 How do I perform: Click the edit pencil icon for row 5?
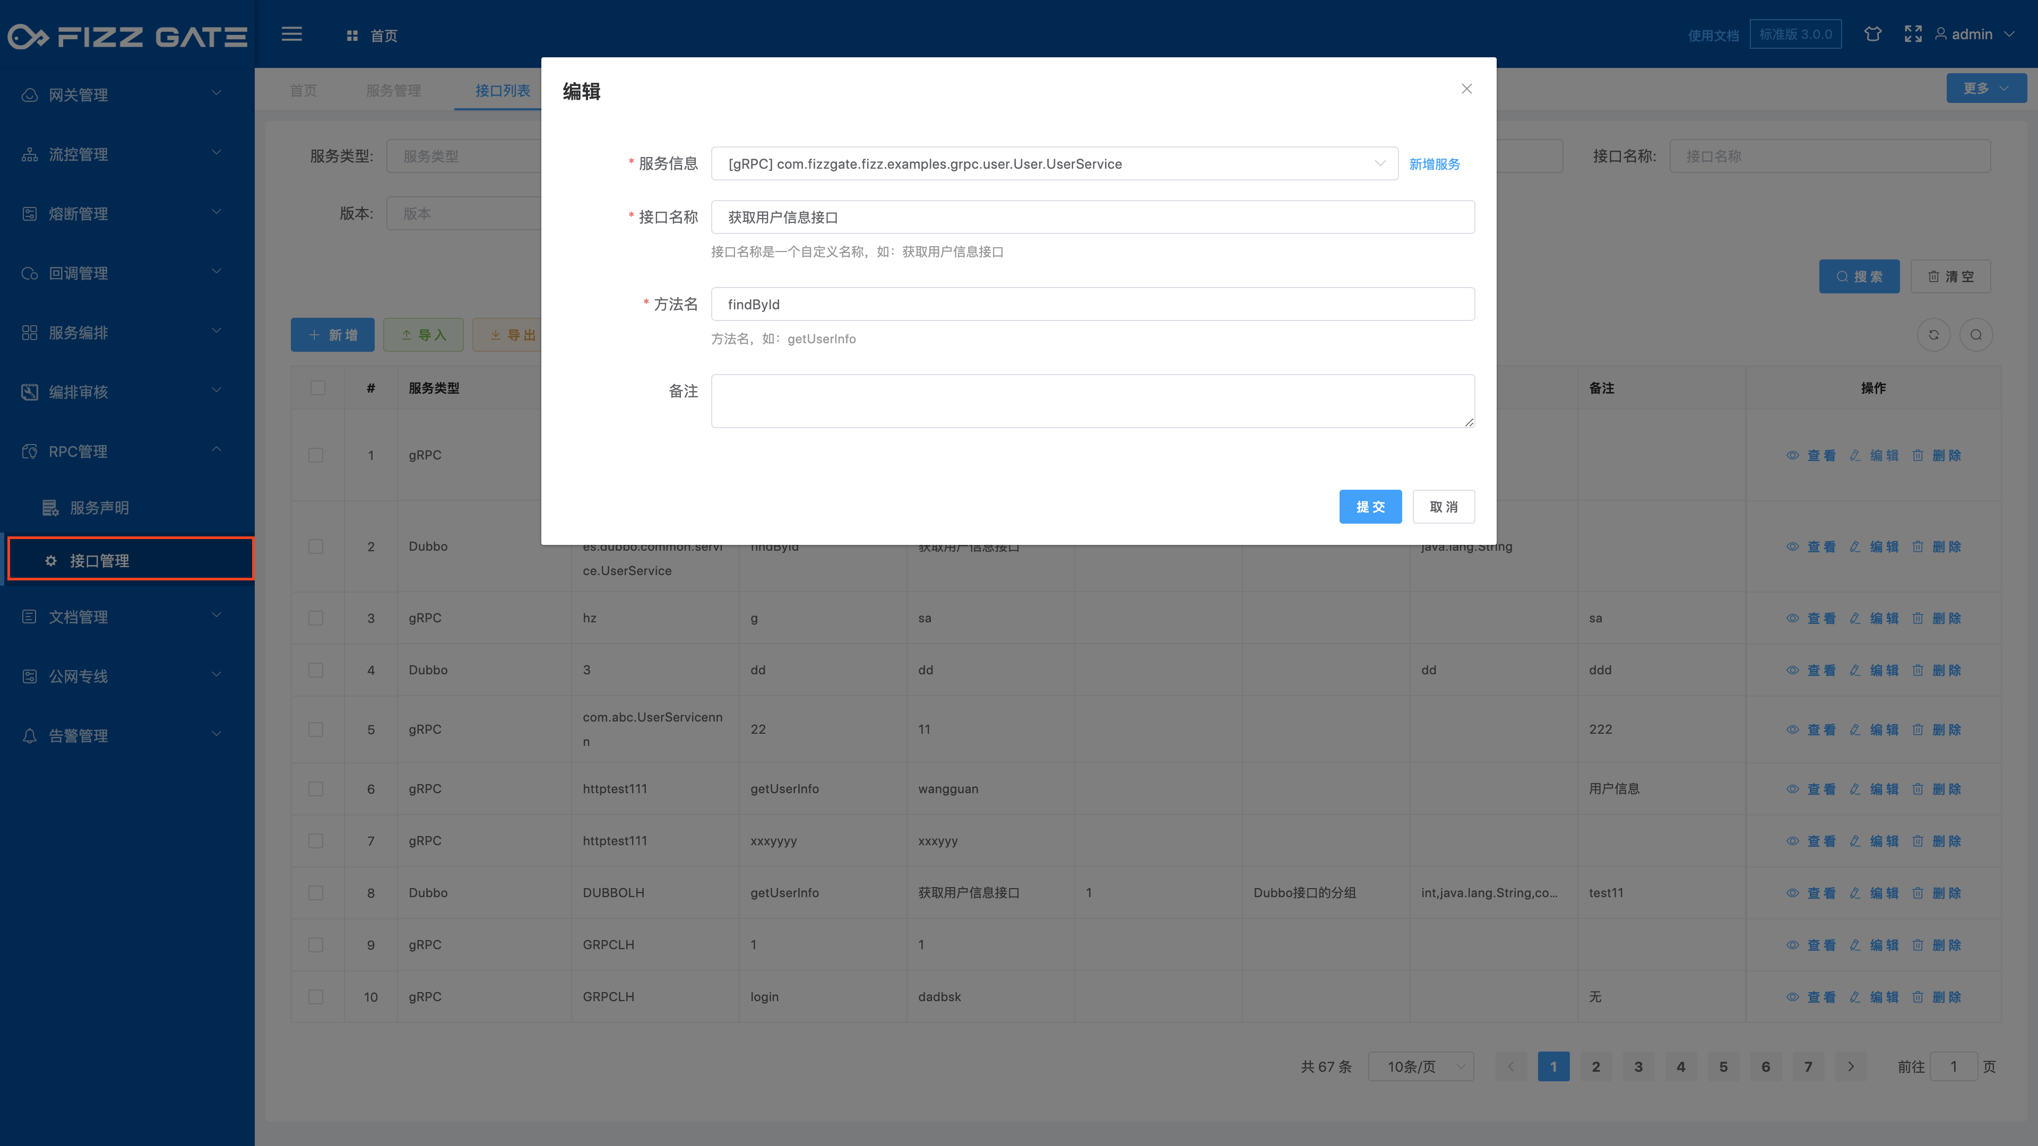(x=1855, y=729)
